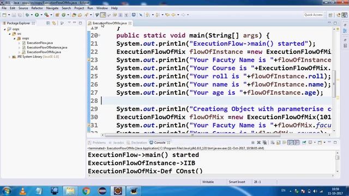
Task: Switch to the Javadoc tab
Action: 116,143
